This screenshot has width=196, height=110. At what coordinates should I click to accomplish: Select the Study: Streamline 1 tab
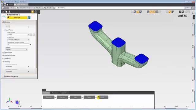[x=21, y=5]
